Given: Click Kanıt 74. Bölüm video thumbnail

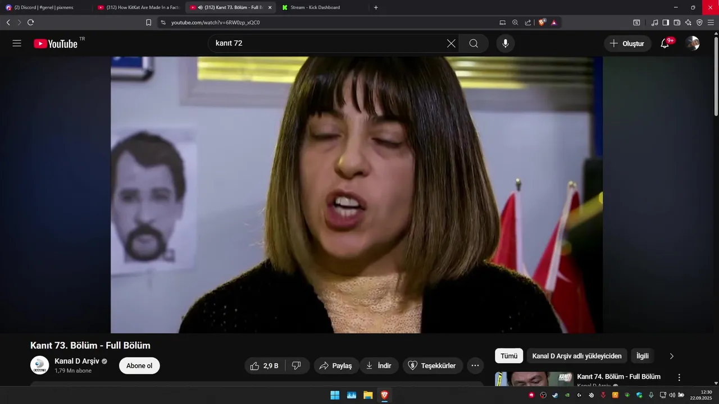Looking at the screenshot, I should click(x=534, y=379).
